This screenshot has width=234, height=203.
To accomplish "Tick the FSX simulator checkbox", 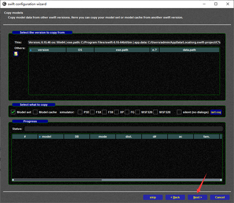I will pos(92,112).
